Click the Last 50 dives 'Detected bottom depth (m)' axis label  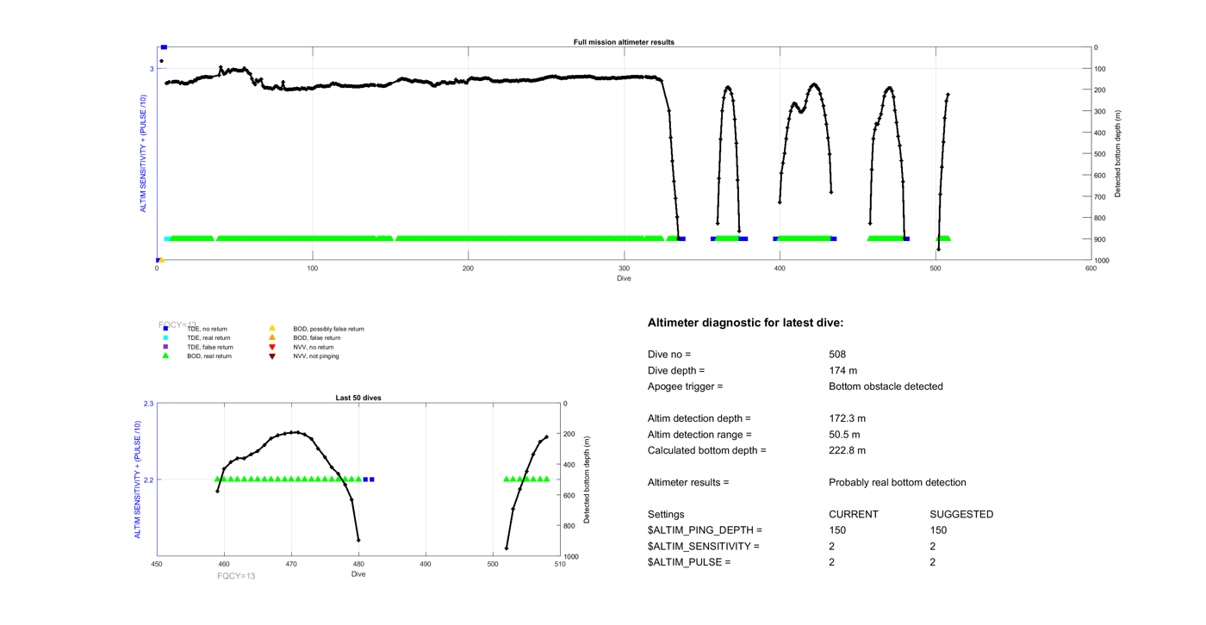point(587,480)
